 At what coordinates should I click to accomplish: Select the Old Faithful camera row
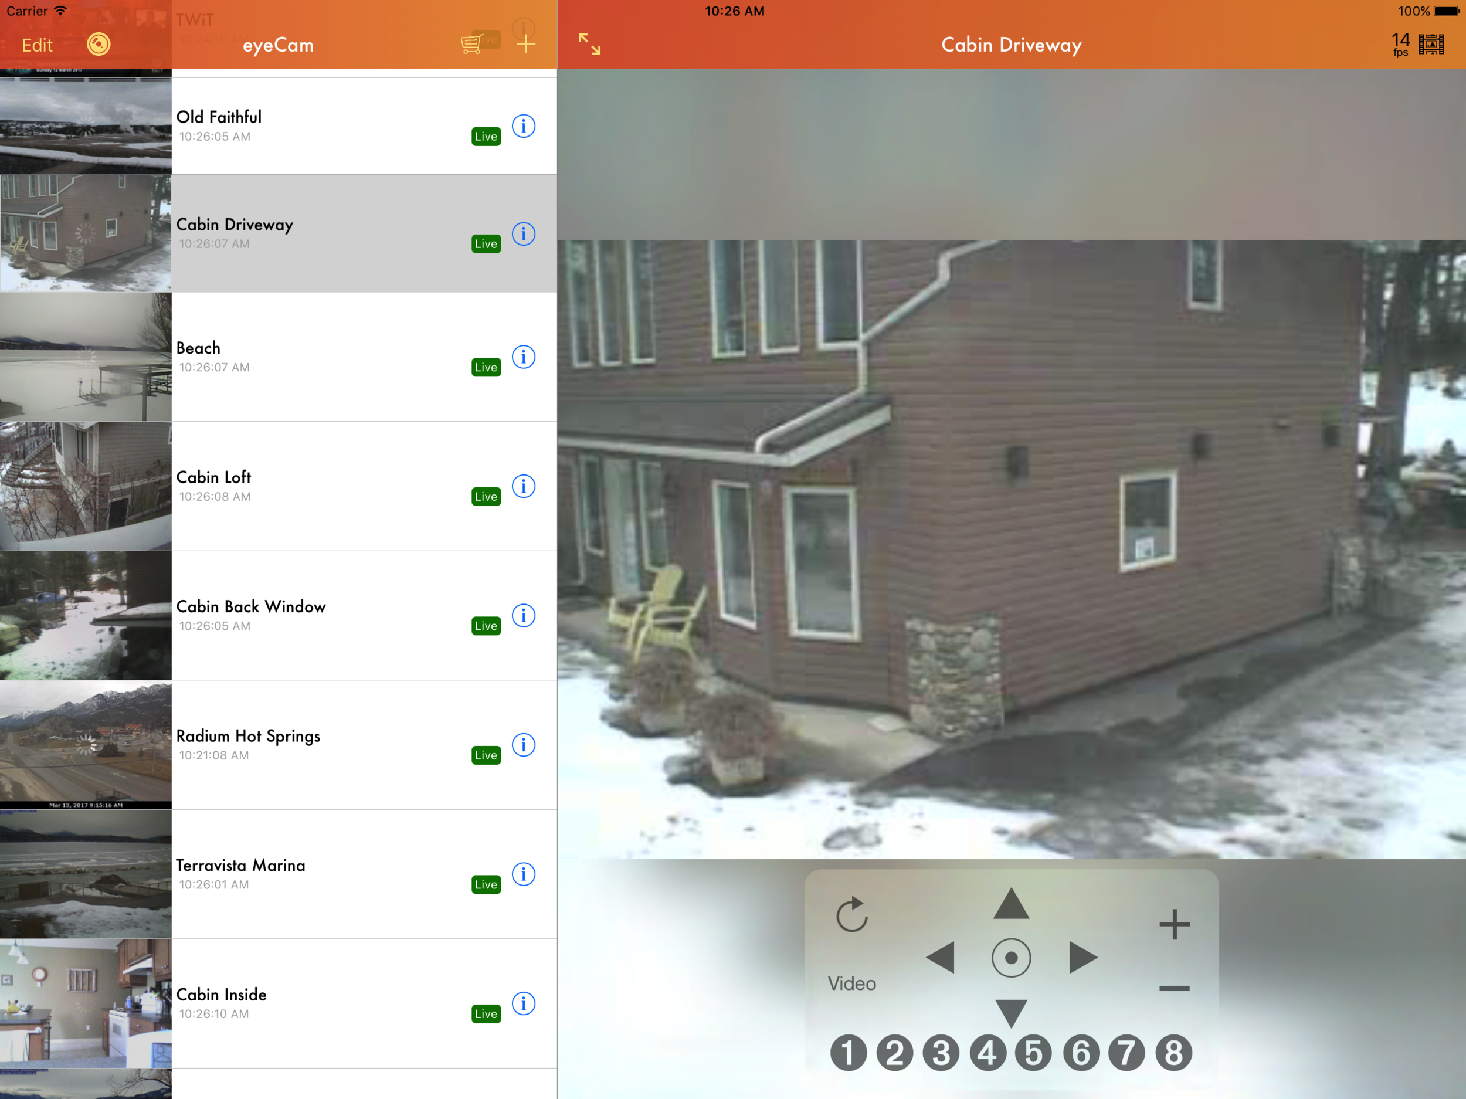279,126
